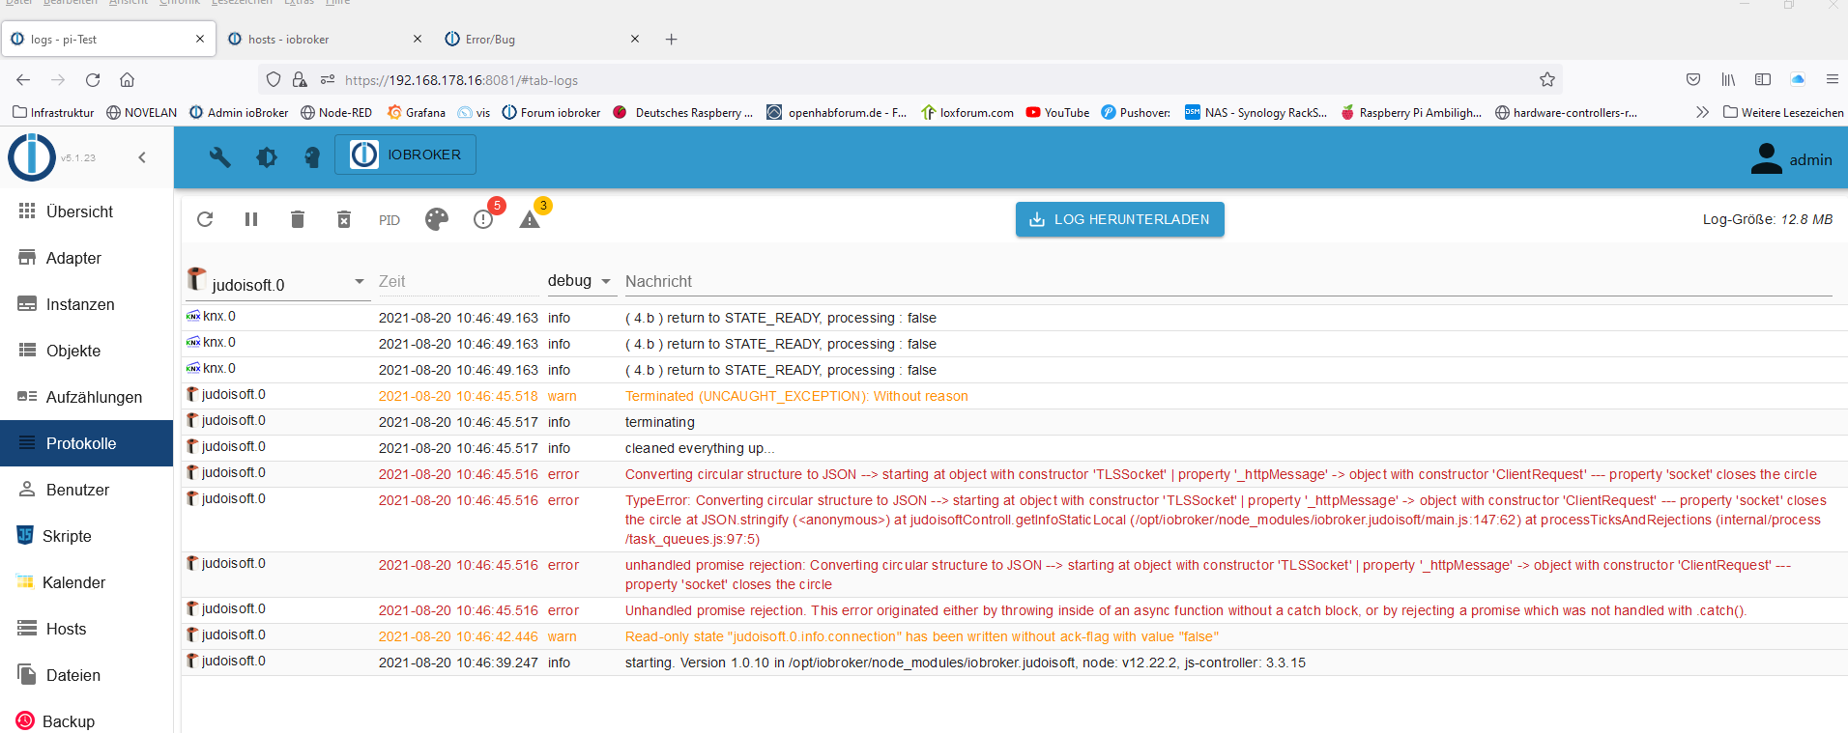Close the logs - pi-Test tab
The width and height of the screenshot is (1848, 733).
(200, 40)
